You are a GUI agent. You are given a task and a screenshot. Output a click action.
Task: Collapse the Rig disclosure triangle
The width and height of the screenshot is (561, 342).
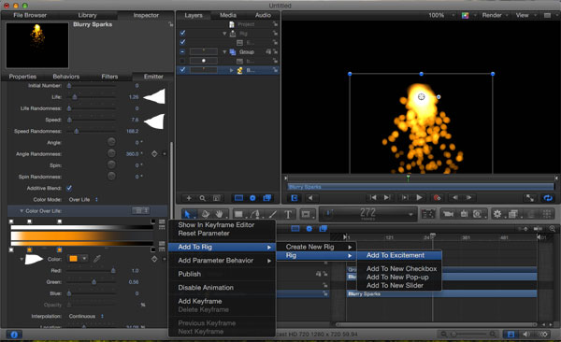pyautogui.click(x=224, y=34)
